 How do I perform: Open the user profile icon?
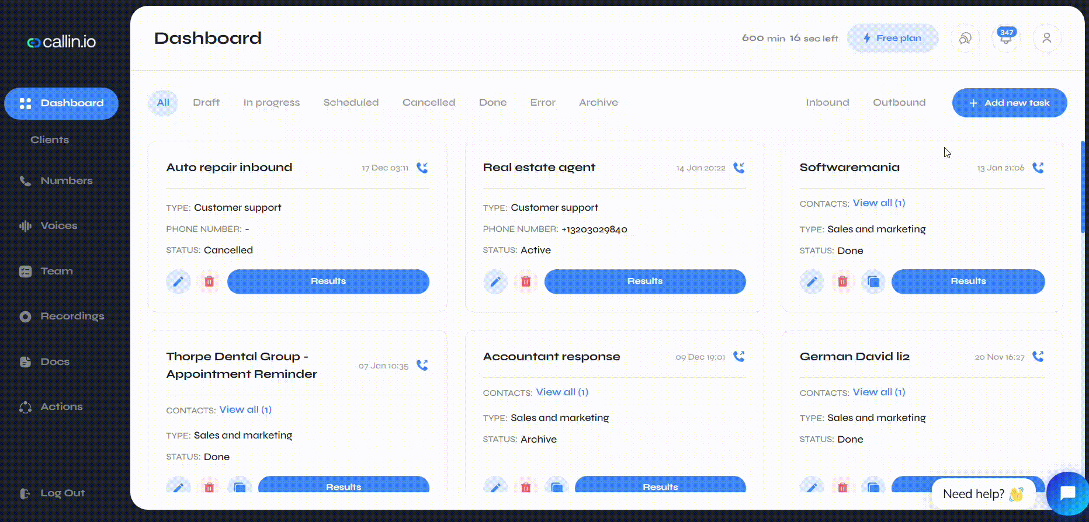pos(1047,38)
